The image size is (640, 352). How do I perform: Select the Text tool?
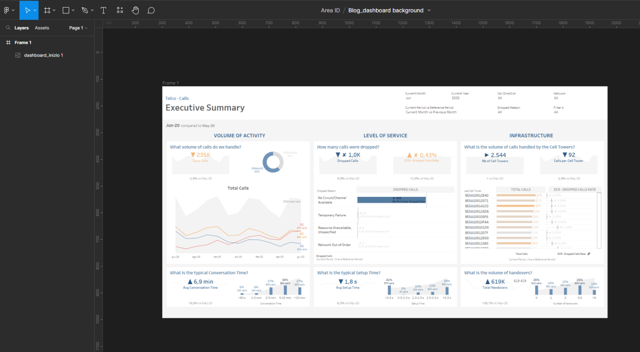pos(103,10)
